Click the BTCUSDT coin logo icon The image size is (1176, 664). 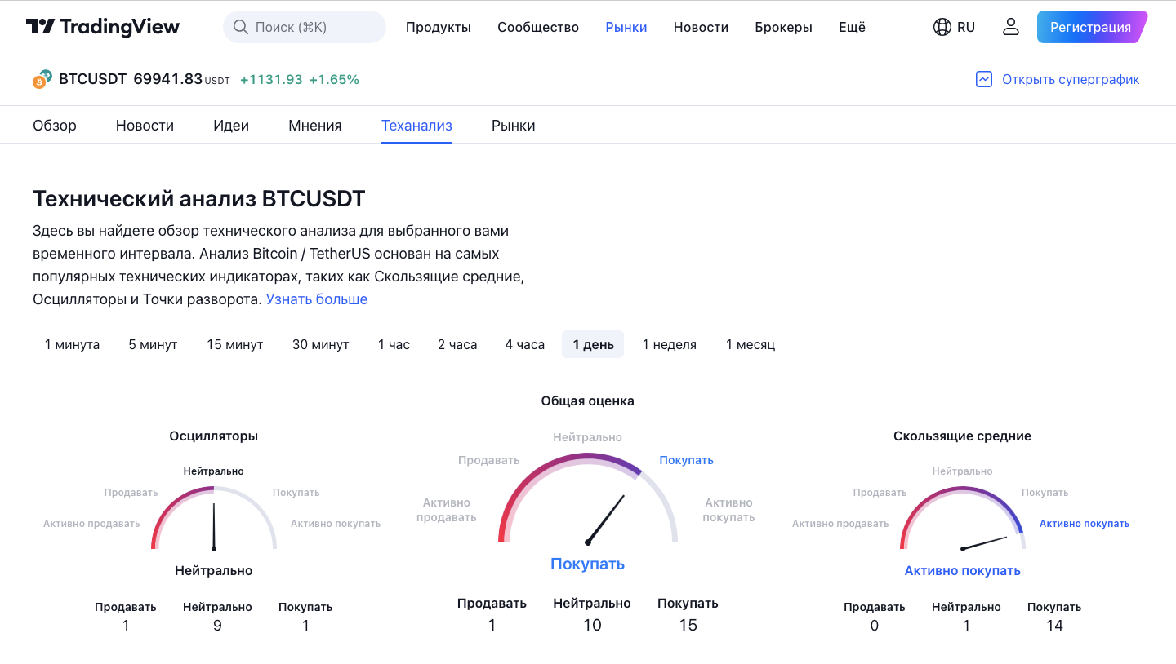(x=42, y=79)
